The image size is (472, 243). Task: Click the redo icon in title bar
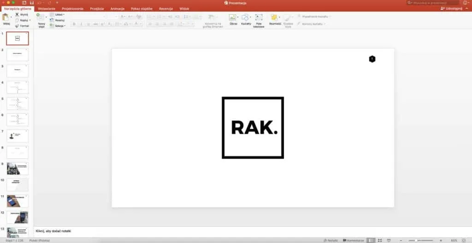point(49,2)
